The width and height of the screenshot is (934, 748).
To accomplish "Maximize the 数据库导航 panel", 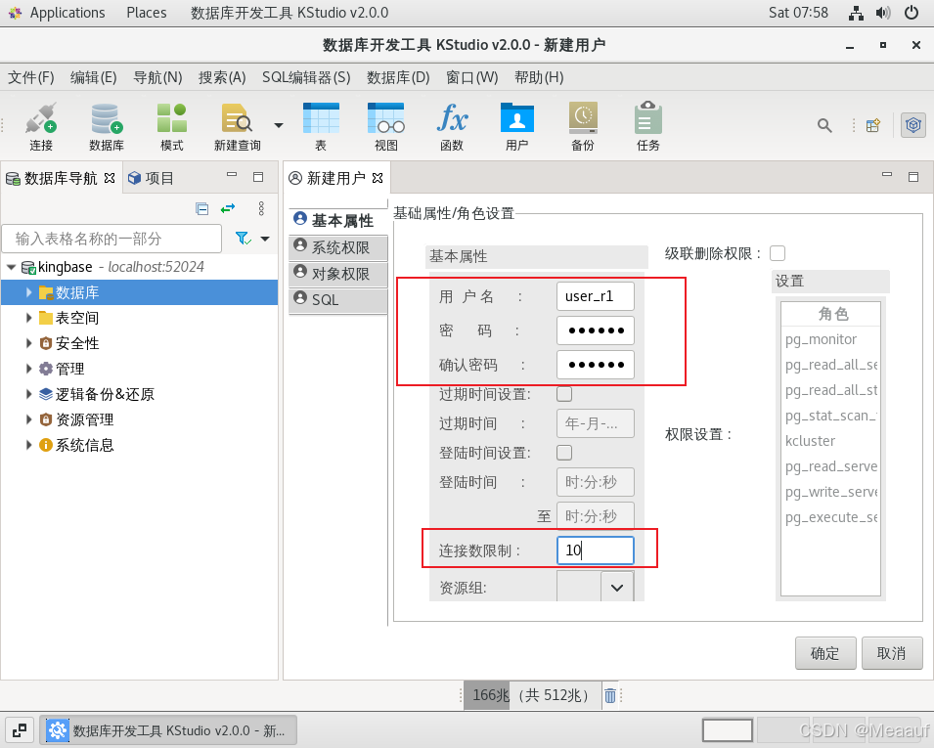I will 258,177.
